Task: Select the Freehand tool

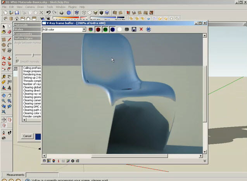Action: [9, 50]
